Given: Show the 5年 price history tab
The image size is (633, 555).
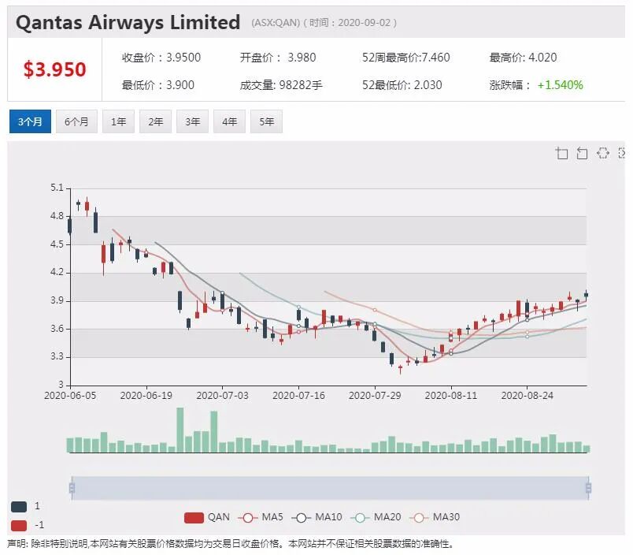Looking at the screenshot, I should click(x=266, y=121).
